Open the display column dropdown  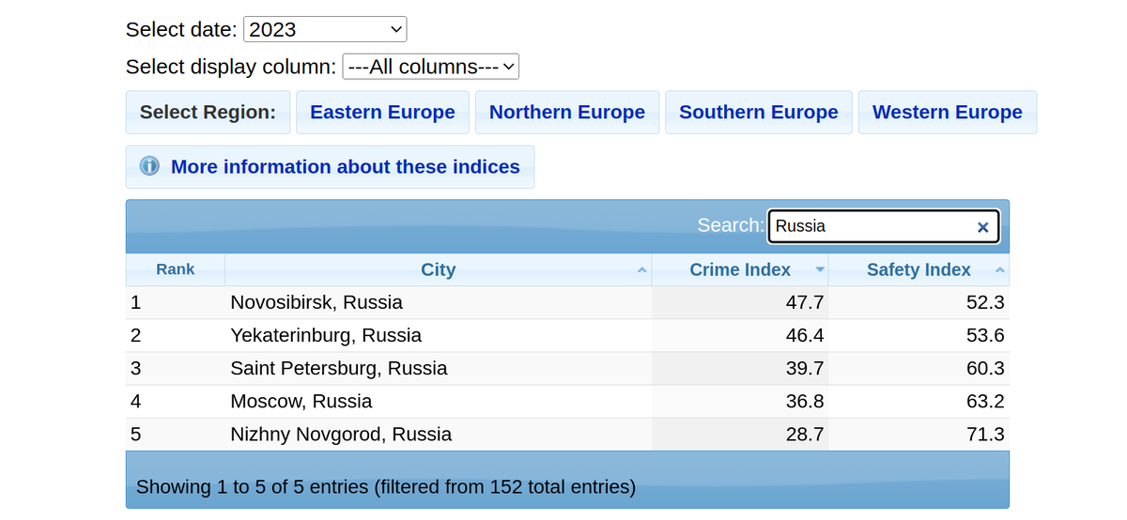[x=430, y=67]
